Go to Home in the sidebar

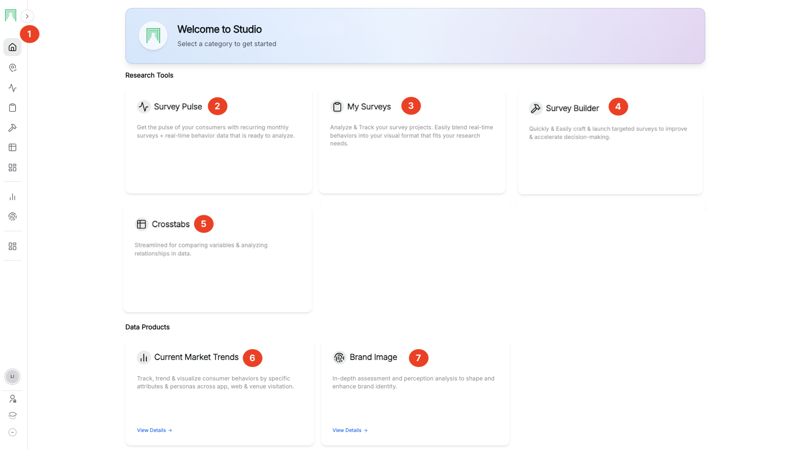coord(13,47)
